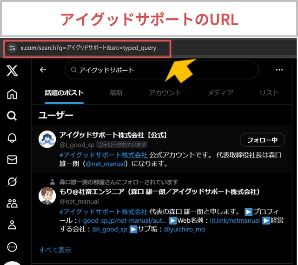Click the ユーザー section heading
Image resolution: width=298 pixels, height=265 pixels.
click(56, 115)
